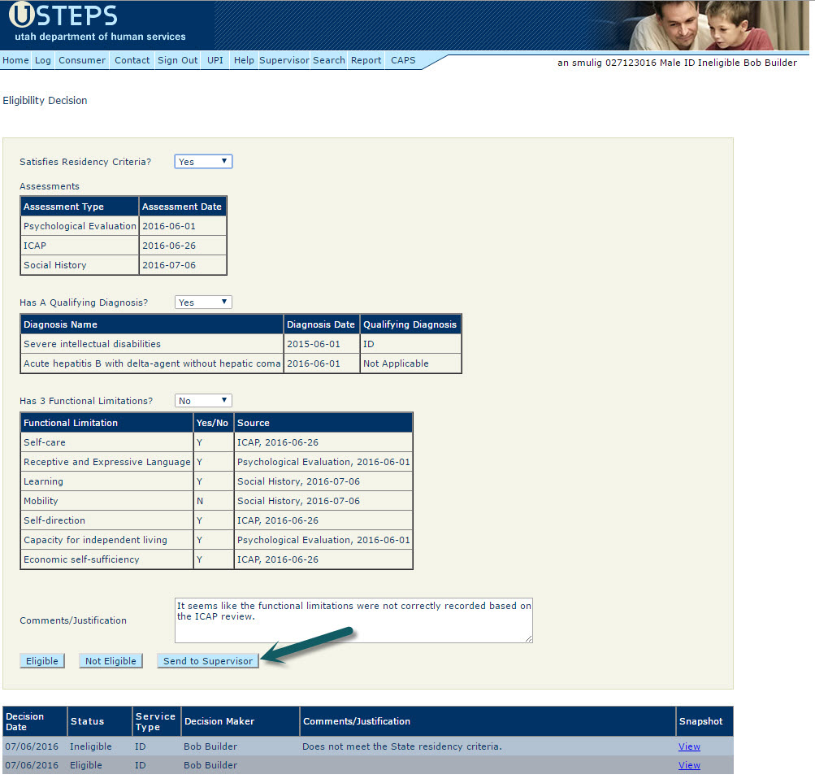Screen dimensions: 815x779
Task: Open the UPI menu item
Action: (x=215, y=60)
